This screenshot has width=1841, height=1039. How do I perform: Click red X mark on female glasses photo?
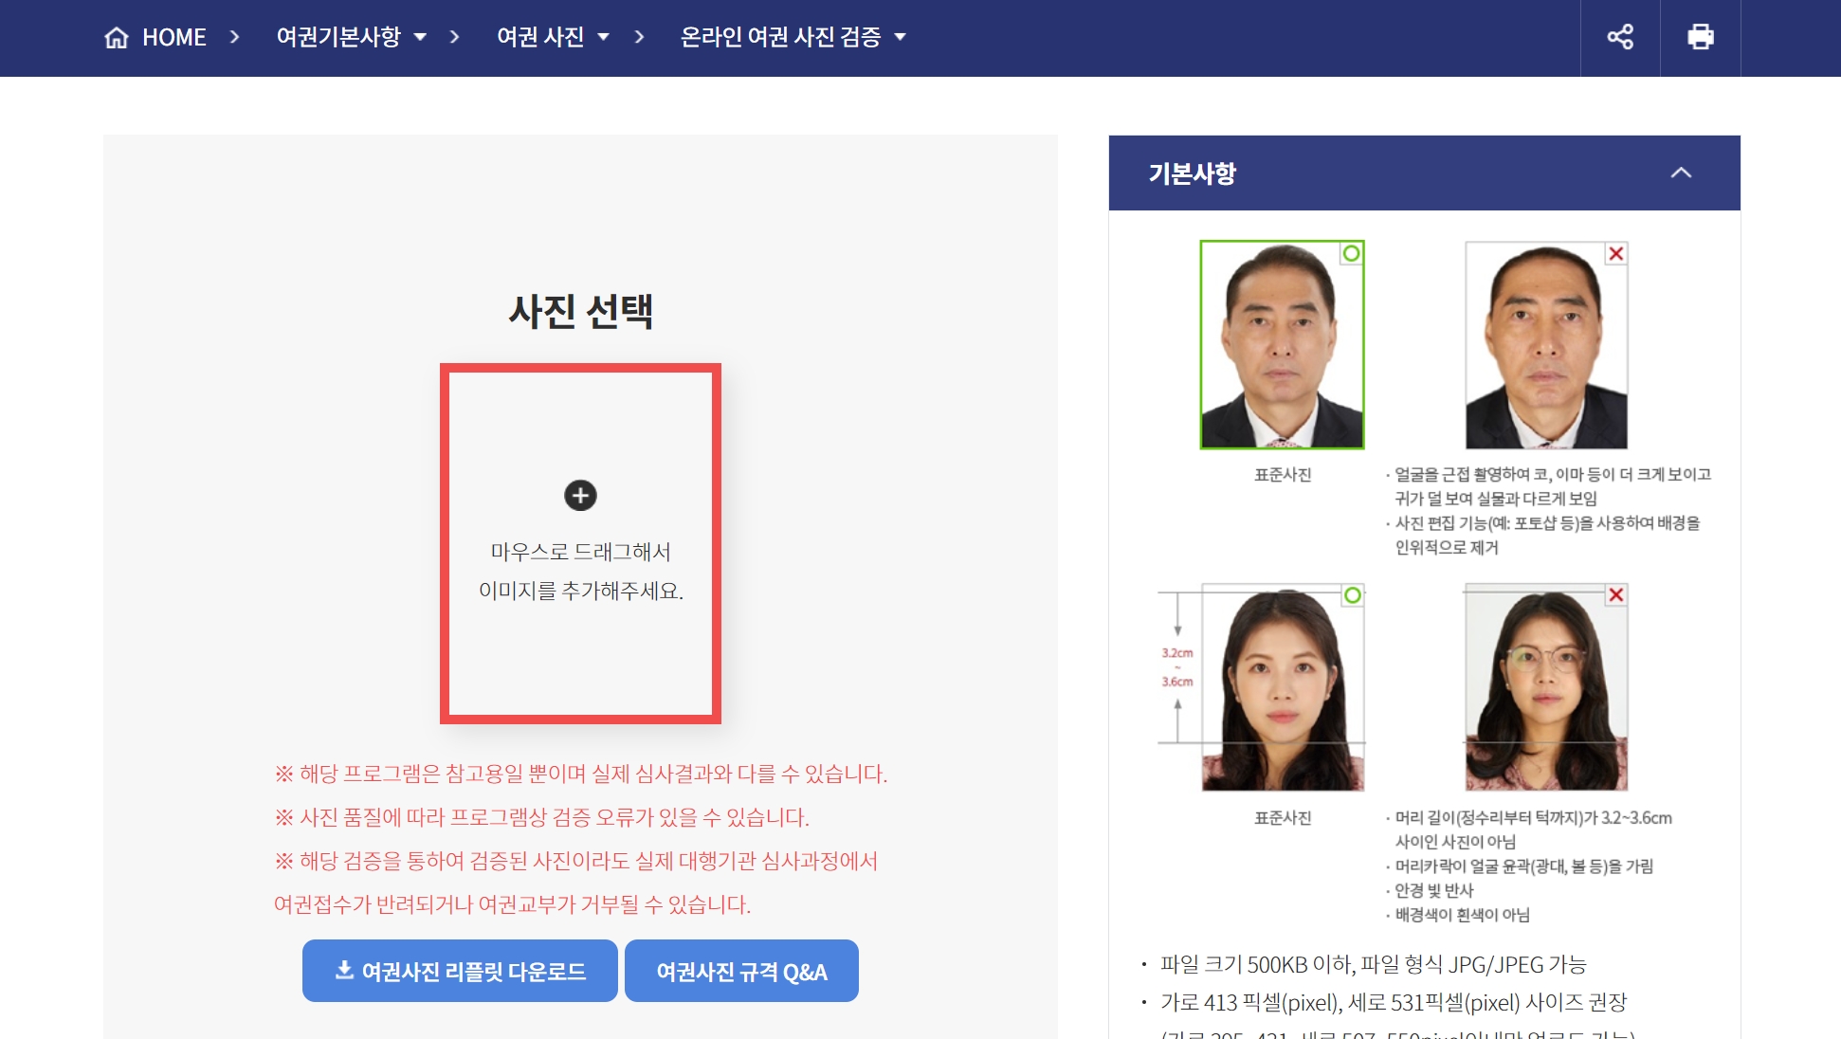click(1616, 595)
